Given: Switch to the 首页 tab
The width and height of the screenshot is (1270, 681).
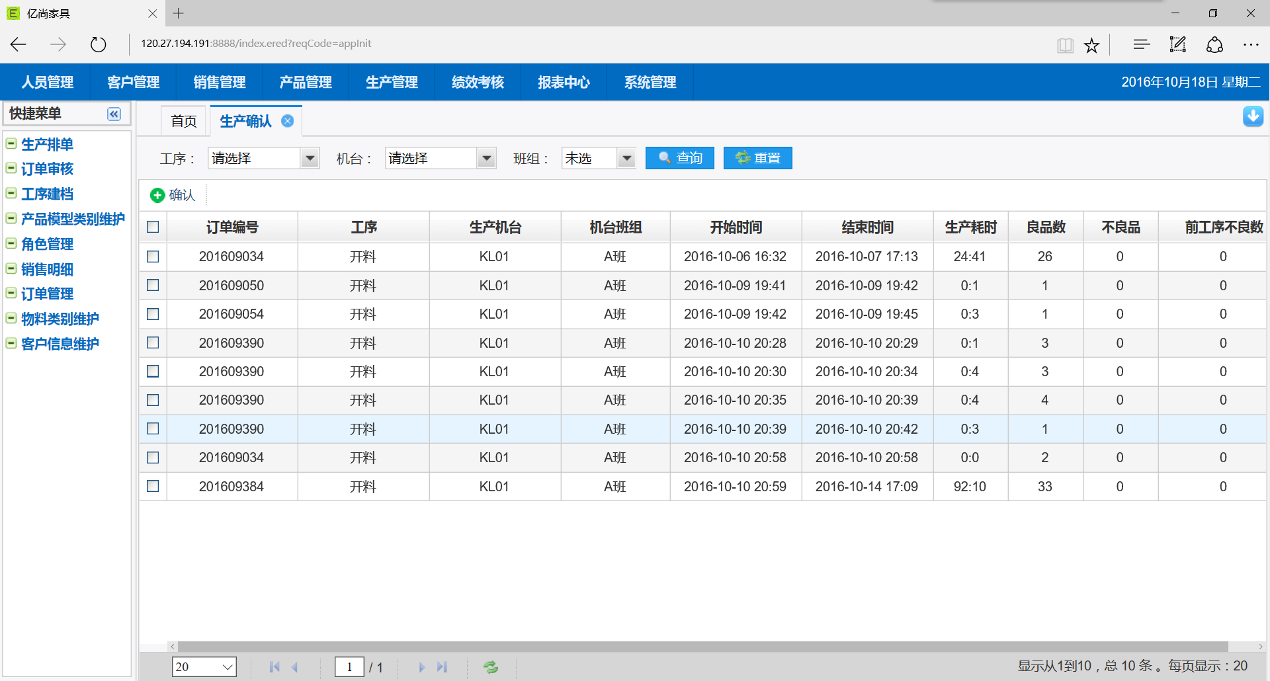Looking at the screenshot, I should click(x=184, y=121).
